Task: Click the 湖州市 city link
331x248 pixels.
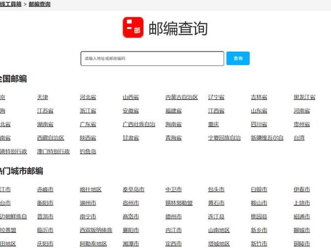Action: click(x=88, y=203)
